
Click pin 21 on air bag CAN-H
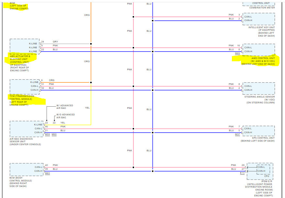(46, 130)
